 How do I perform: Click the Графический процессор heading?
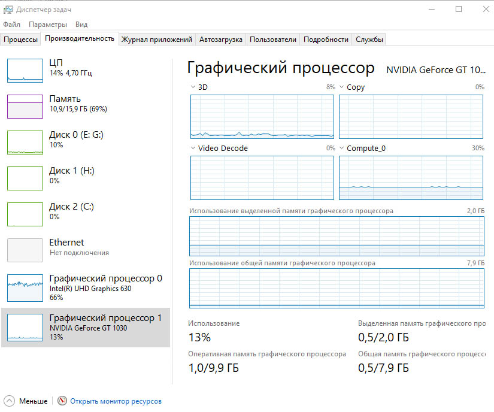(281, 68)
